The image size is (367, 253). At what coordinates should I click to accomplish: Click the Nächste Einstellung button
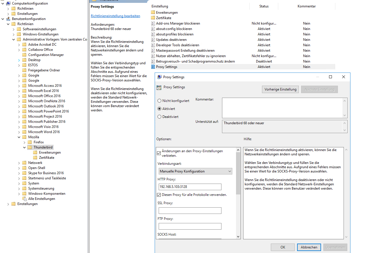point(319,89)
